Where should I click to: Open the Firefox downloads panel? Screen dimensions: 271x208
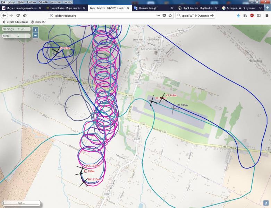pyautogui.click(x=238, y=15)
